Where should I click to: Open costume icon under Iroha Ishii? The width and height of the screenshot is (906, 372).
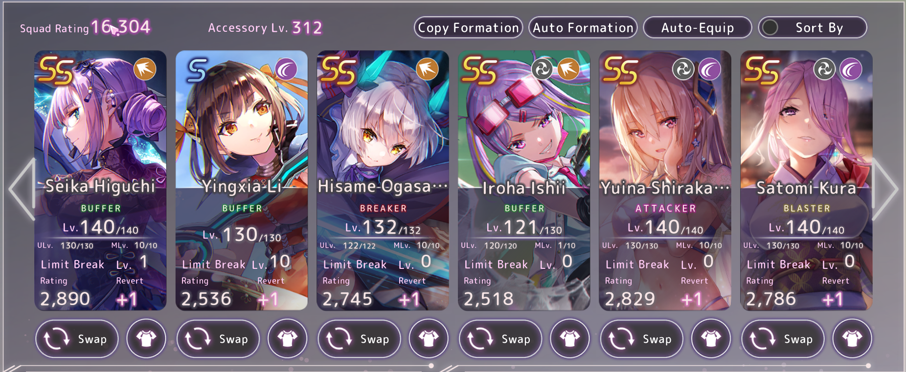(x=569, y=338)
